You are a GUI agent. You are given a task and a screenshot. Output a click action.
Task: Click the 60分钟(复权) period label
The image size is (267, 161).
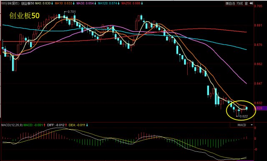click(10, 3)
